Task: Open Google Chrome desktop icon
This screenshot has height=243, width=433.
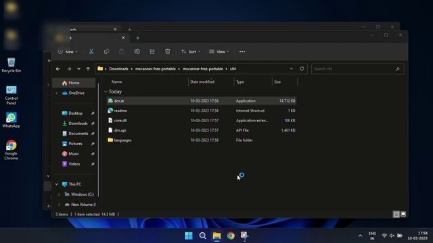Action: pyautogui.click(x=11, y=150)
